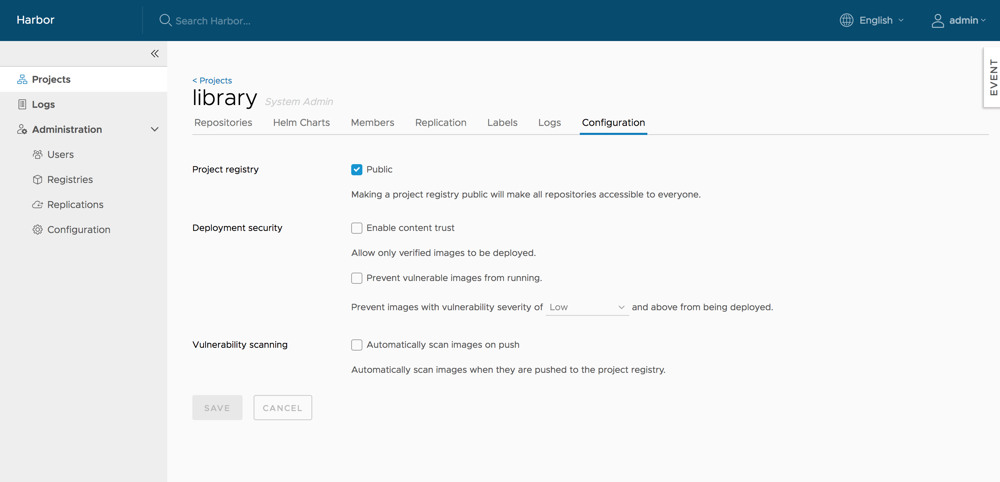Image resolution: width=1000 pixels, height=482 pixels.
Task: Click 'and above from being deployed.' text
Action: pyautogui.click(x=702, y=307)
